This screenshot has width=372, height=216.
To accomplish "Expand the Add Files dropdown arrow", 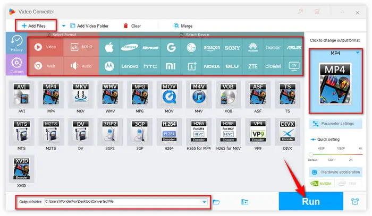I will [64, 25].
